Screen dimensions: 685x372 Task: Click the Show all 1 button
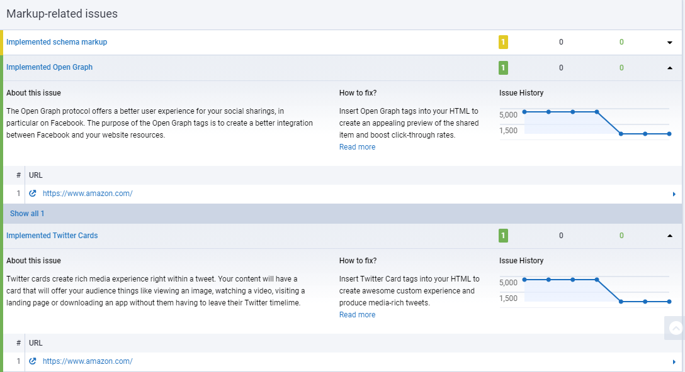point(27,213)
